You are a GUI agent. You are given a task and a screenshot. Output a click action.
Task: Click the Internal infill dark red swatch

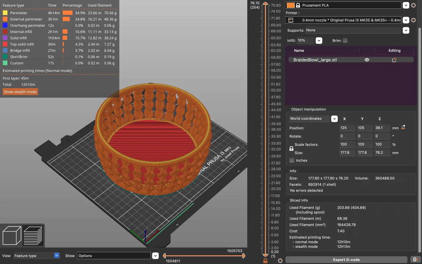(x=5, y=32)
